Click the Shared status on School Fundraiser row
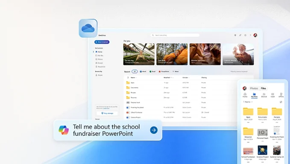 [205, 112]
